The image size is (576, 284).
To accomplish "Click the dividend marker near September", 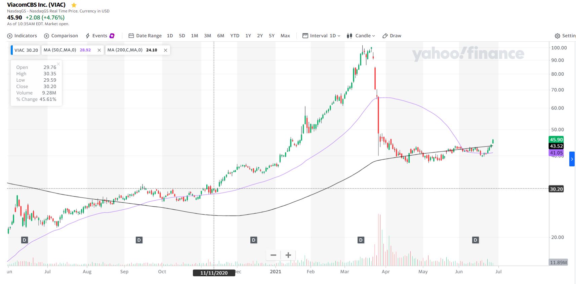I will click(139, 240).
